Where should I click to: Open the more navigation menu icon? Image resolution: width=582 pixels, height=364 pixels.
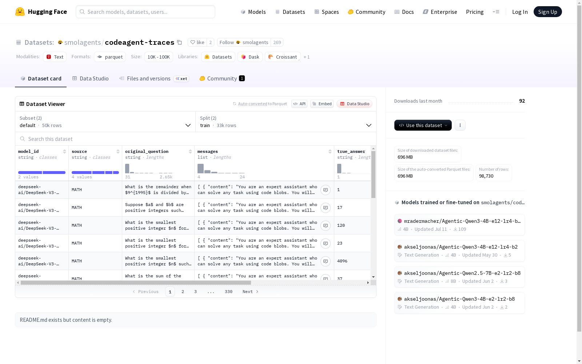pos(496,12)
